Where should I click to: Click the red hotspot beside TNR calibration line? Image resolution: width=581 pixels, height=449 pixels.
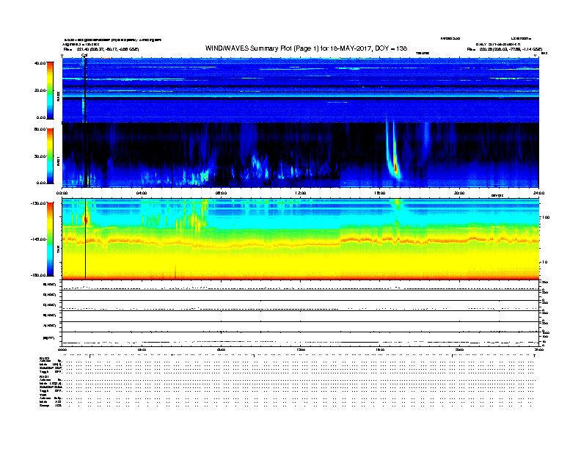87,219
